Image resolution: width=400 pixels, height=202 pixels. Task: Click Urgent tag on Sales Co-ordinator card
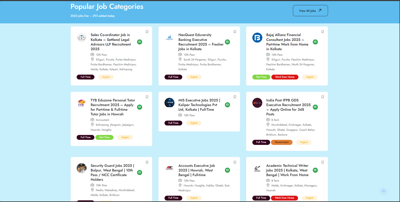pos(106,77)
